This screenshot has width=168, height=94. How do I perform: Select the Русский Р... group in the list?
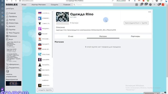(44, 44)
